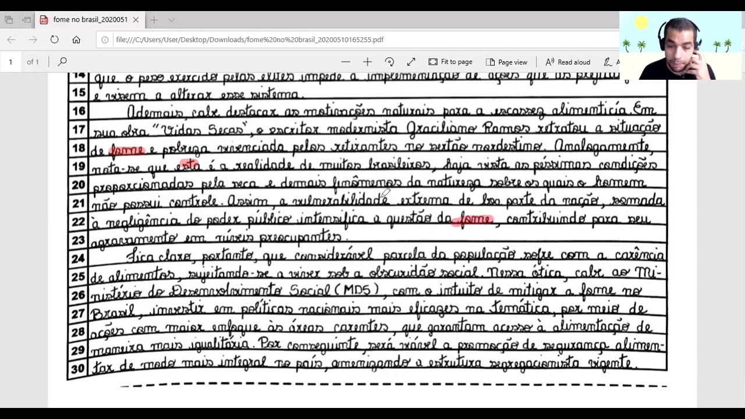Click line number 24 in the essay

coord(79,258)
